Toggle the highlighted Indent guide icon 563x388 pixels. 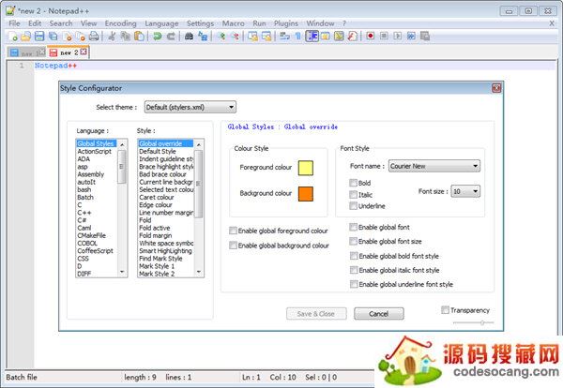coord(312,37)
